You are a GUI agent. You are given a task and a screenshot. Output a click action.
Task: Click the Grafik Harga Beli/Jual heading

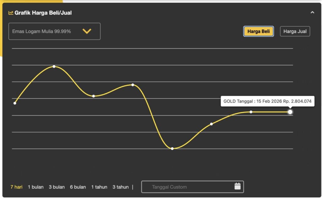click(43, 13)
